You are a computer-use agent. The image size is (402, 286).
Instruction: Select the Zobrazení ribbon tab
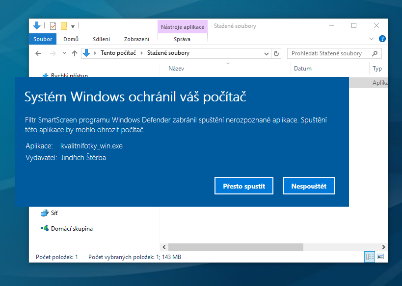click(x=136, y=39)
